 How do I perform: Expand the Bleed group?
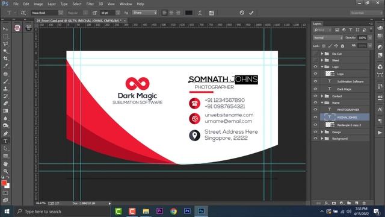click(322, 60)
